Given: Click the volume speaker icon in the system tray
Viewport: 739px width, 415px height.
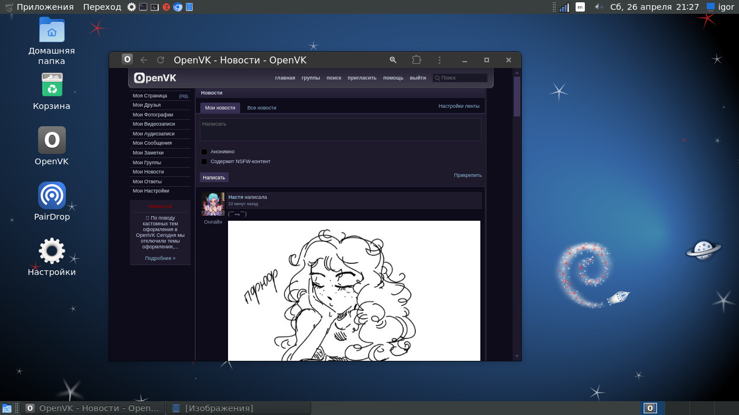Looking at the screenshot, I should click(x=599, y=7).
